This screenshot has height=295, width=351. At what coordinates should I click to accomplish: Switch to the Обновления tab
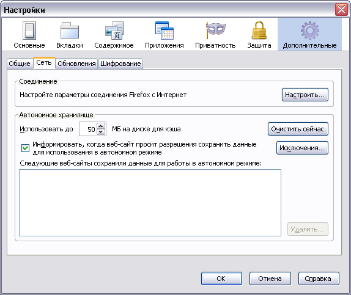point(76,64)
